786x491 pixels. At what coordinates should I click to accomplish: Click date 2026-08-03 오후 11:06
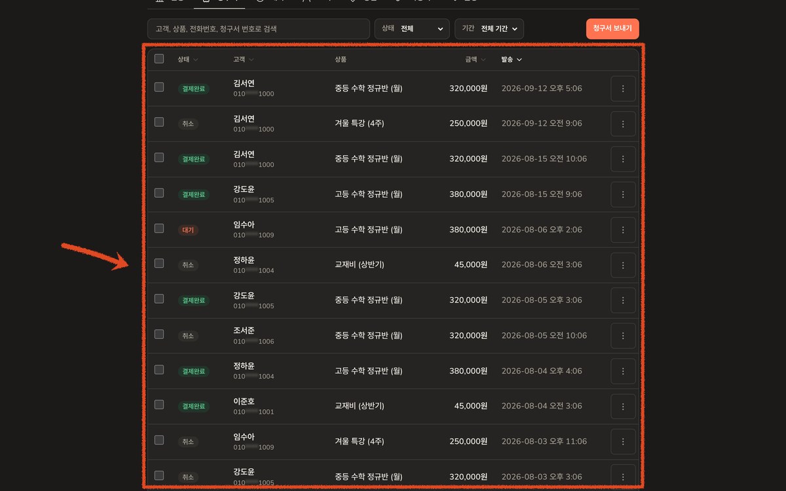[x=544, y=442]
